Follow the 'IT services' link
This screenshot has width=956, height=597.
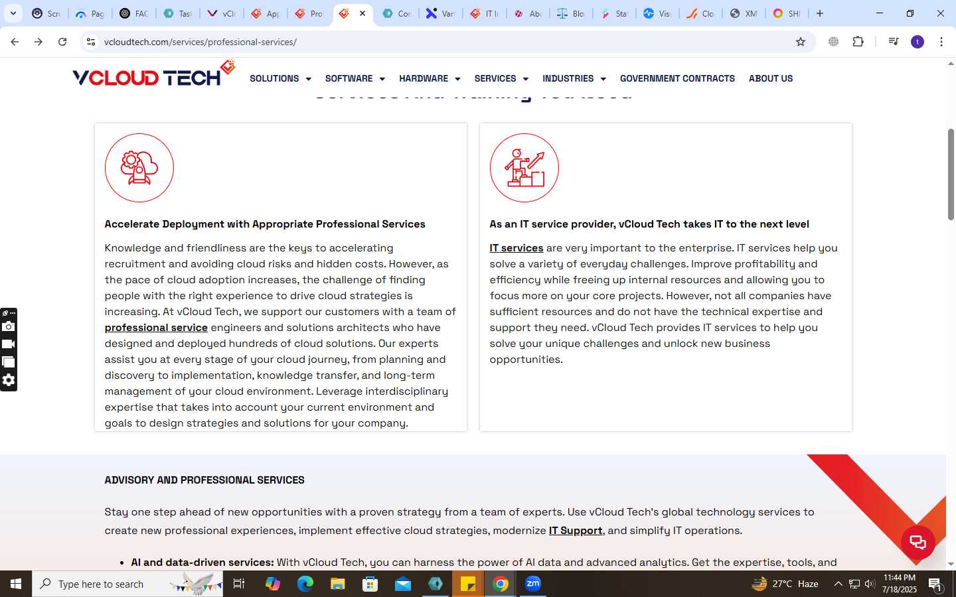point(517,248)
